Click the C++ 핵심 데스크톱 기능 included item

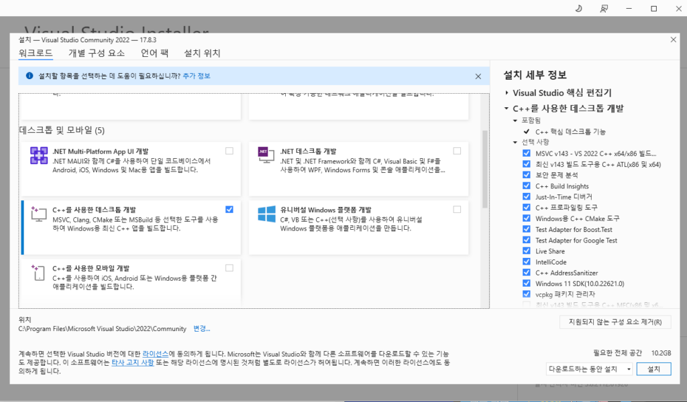[x=570, y=131]
